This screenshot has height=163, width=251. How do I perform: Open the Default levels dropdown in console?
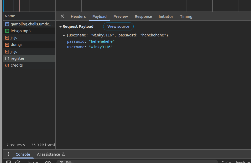coord(235,162)
